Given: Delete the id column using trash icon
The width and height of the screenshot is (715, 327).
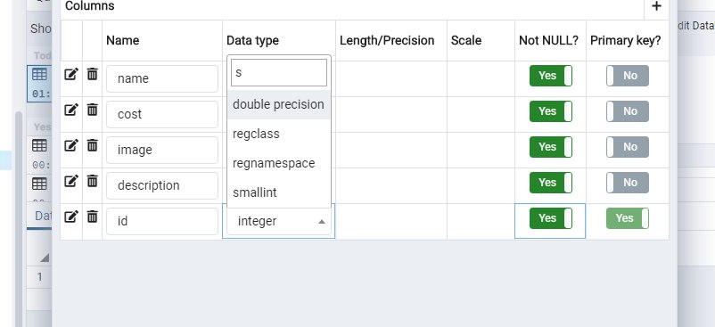Looking at the screenshot, I should point(92,217).
